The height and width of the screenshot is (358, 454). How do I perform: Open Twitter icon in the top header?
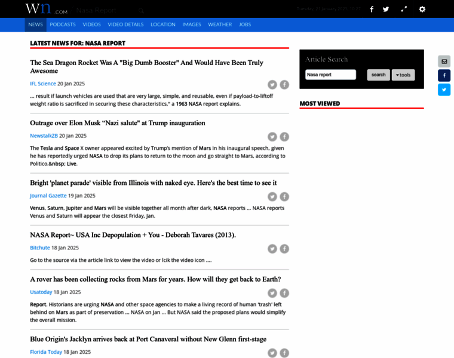pos(386,10)
